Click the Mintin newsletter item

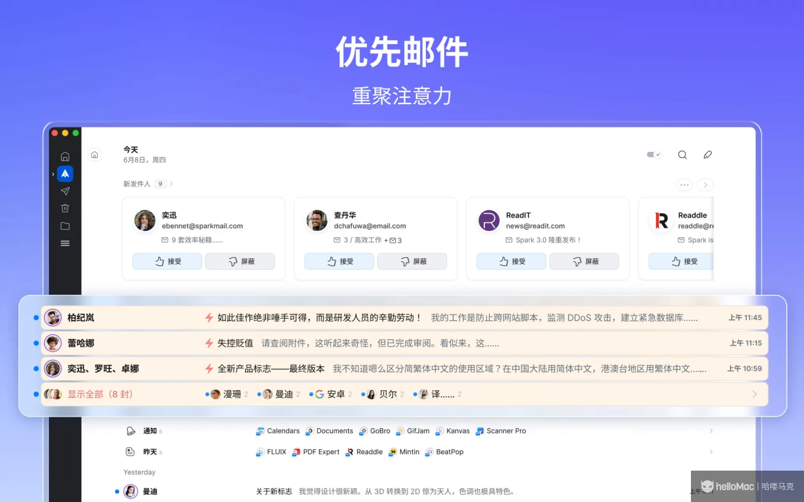coord(404,452)
